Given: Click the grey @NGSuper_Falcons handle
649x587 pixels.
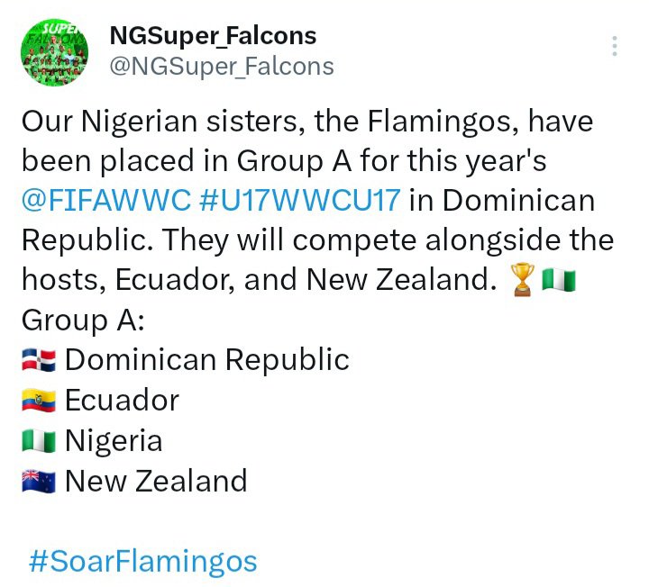Looking at the screenshot, I should (222, 66).
